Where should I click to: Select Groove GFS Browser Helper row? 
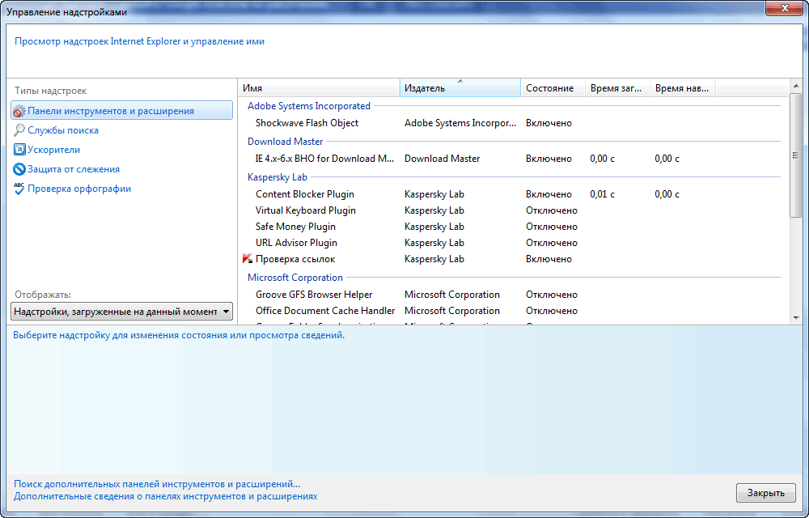coord(314,295)
